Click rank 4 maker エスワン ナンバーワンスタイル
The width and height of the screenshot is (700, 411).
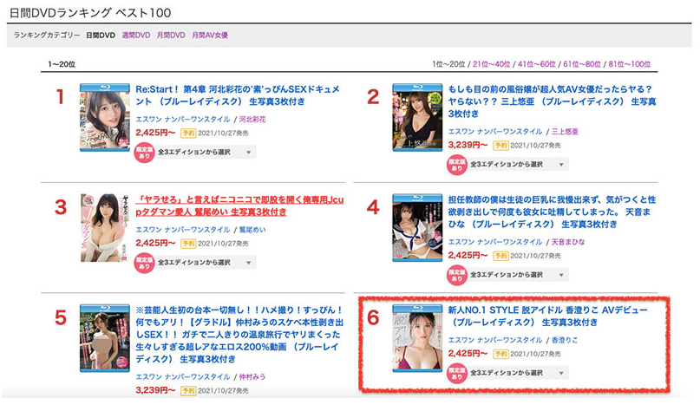(x=495, y=242)
